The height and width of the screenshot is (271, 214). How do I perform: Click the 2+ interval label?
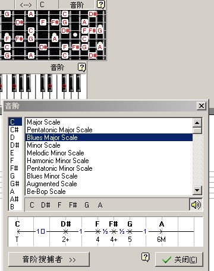[x=65, y=240]
